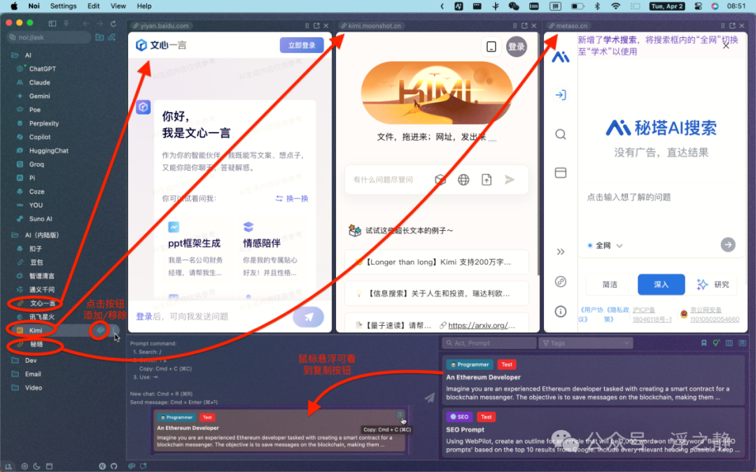The image size is (756, 472).
Task: Open GitHub icon in bottom bar
Action: (114, 466)
